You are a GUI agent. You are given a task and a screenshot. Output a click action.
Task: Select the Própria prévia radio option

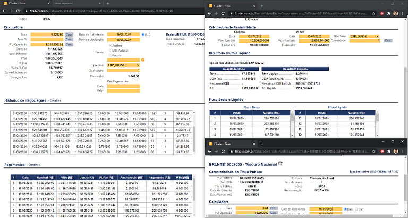(x=110, y=55)
